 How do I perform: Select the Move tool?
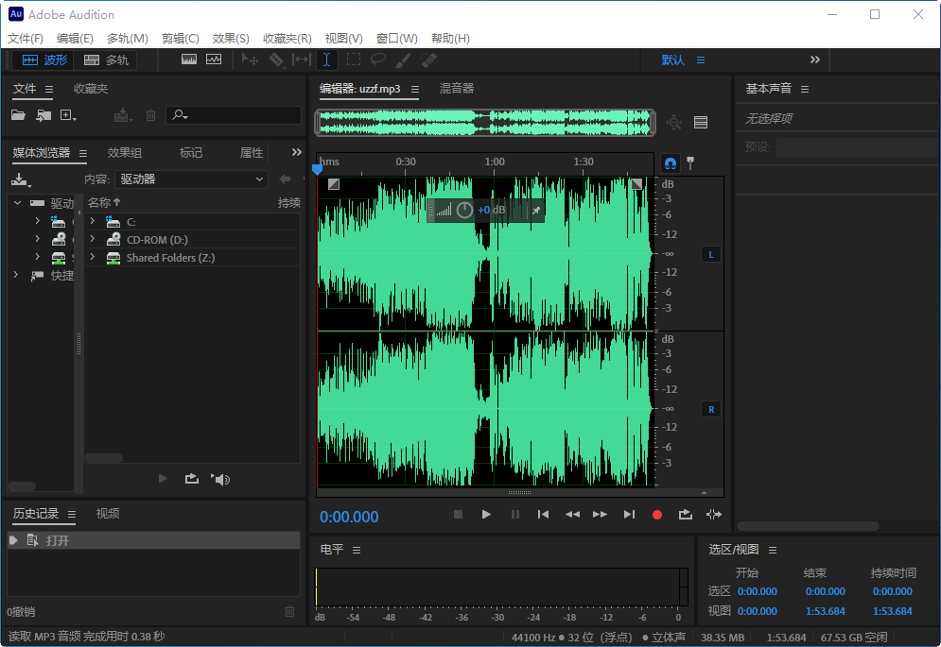[x=250, y=60]
